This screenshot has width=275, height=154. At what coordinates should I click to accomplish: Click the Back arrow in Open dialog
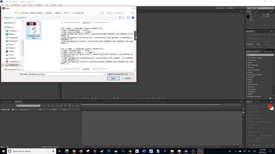click(3, 13)
